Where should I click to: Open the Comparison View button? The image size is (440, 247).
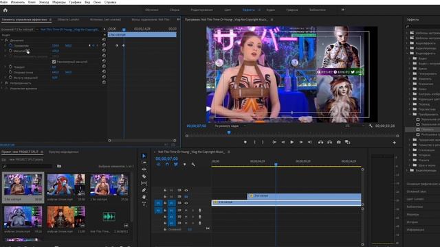(x=347, y=142)
